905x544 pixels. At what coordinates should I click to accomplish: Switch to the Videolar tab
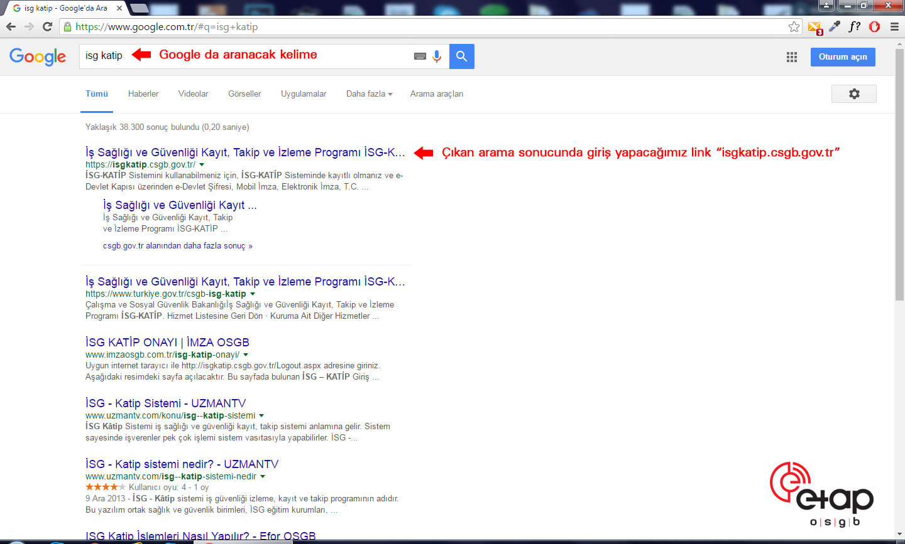click(193, 93)
